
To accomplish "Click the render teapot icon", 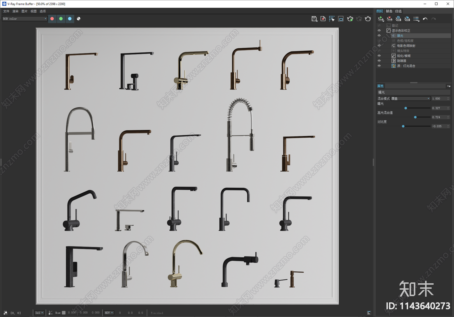I will (x=368, y=19).
